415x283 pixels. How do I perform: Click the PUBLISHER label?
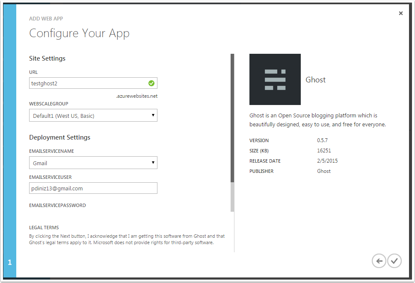261,171
